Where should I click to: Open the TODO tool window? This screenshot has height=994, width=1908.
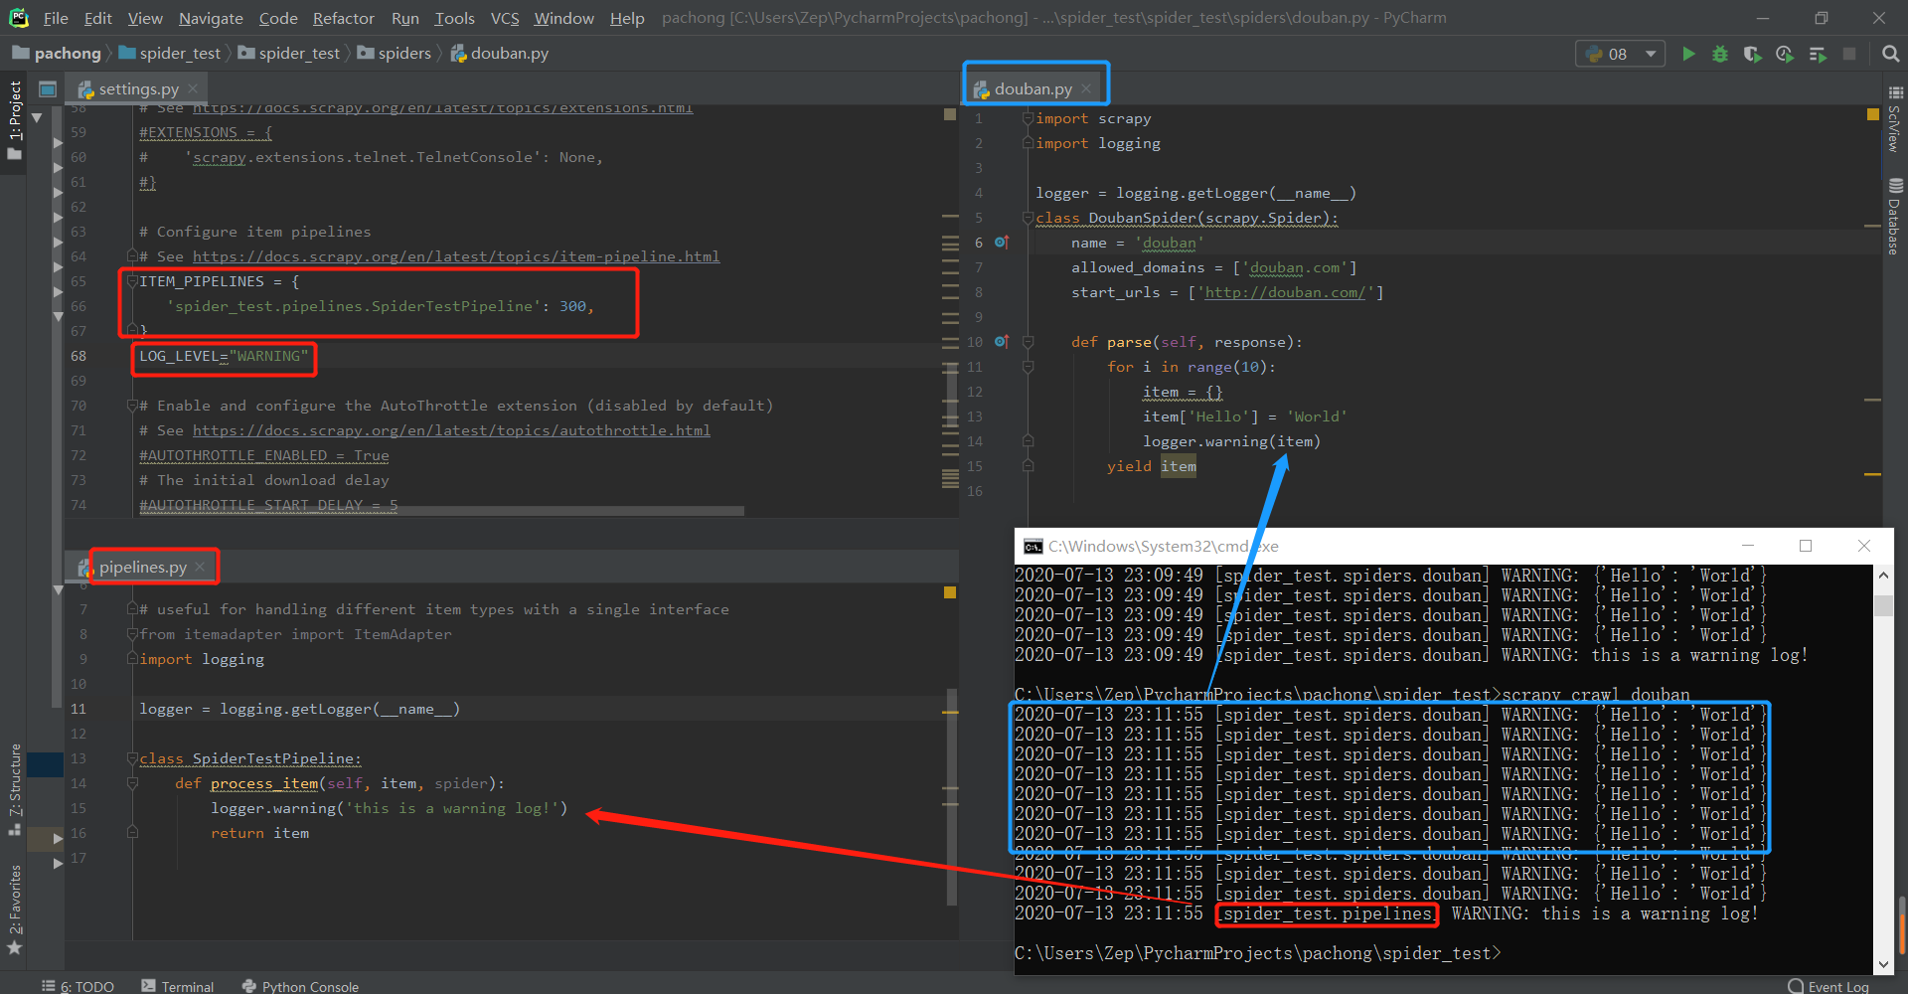[x=79, y=986]
